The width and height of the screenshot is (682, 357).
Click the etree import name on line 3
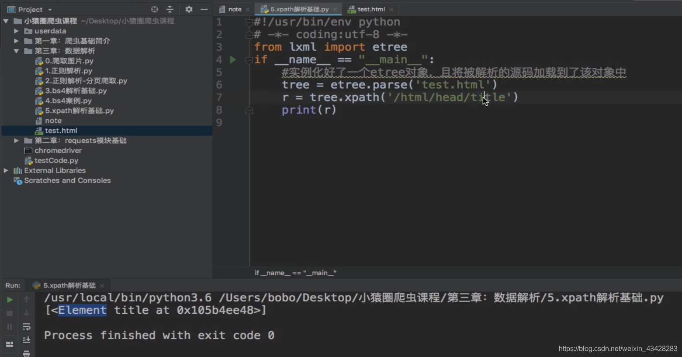coord(390,47)
